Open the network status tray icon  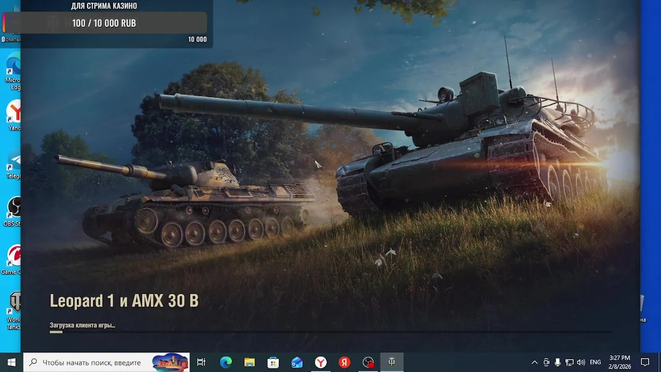pos(569,362)
